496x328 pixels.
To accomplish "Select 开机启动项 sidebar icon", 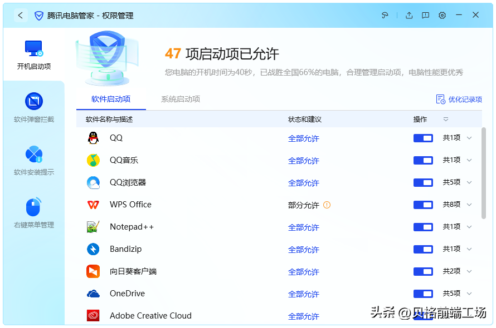I will point(34,48).
